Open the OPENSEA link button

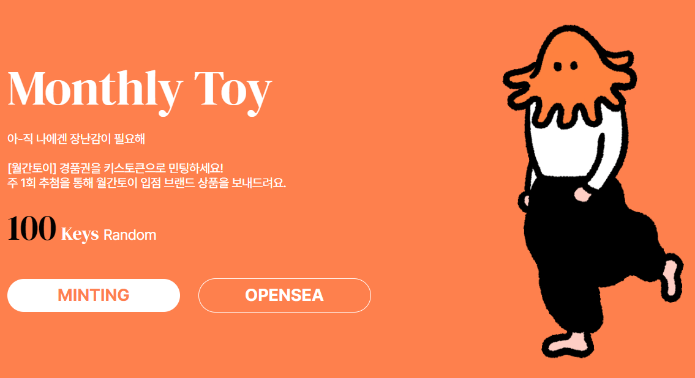click(285, 295)
